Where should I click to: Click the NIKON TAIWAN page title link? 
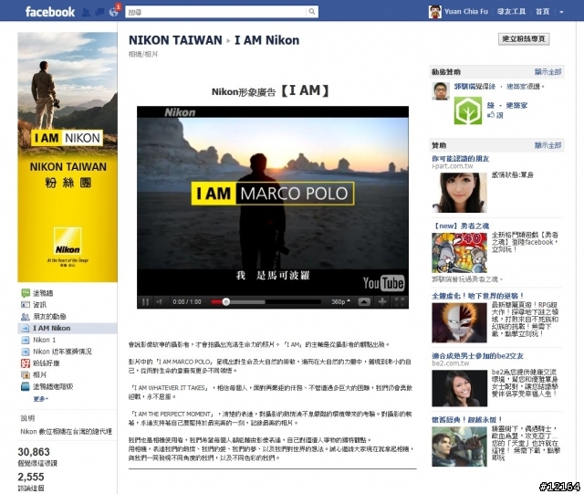(175, 40)
